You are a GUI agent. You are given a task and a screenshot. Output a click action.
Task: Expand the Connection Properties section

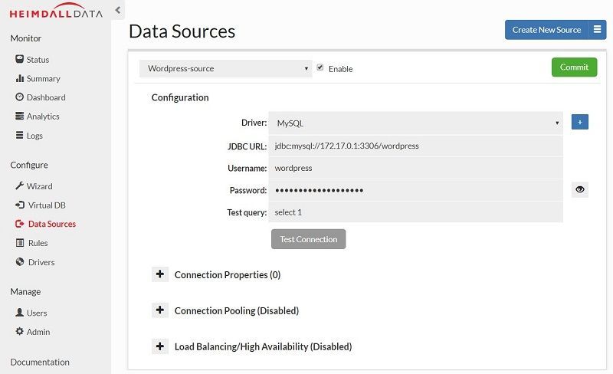coord(160,274)
